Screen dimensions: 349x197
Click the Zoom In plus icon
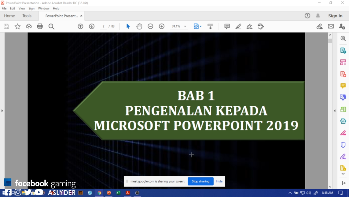pos(162,26)
